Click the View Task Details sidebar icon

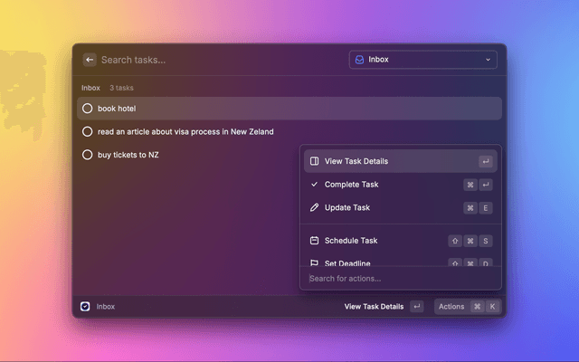314,161
